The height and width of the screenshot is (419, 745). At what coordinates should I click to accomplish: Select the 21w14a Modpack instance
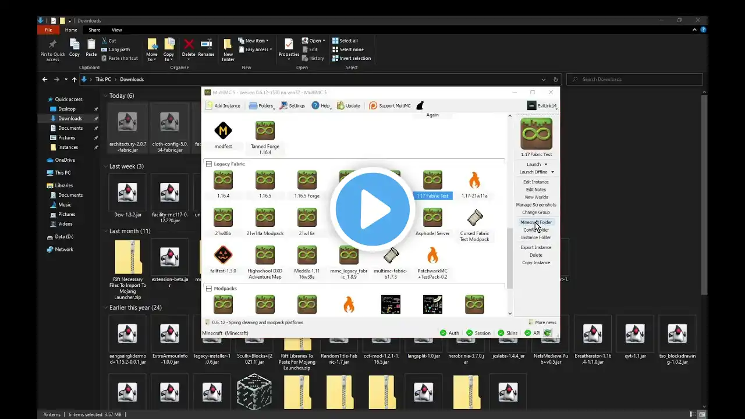[265, 222]
